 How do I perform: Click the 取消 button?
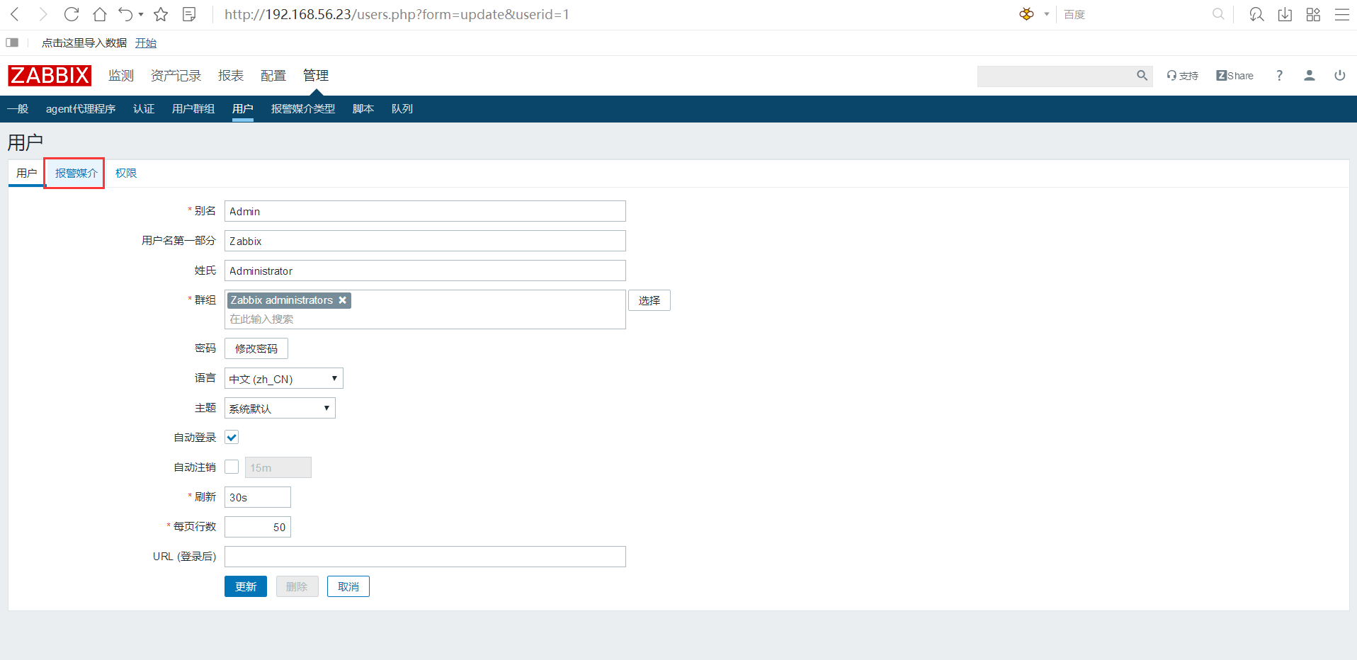tap(348, 587)
